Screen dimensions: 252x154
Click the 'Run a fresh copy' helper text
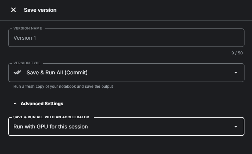click(63, 87)
